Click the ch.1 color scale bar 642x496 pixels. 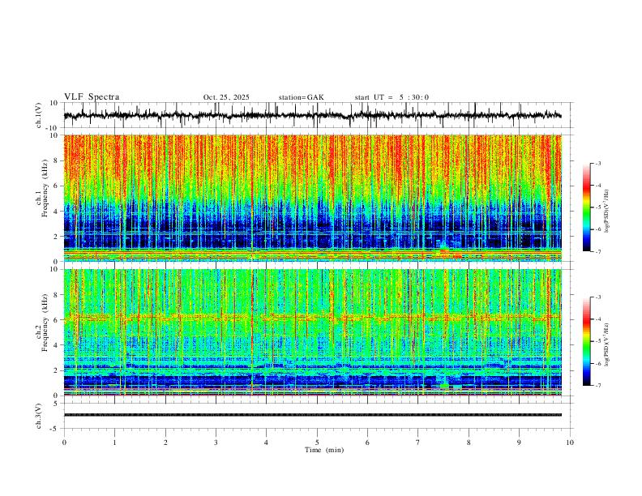point(587,207)
